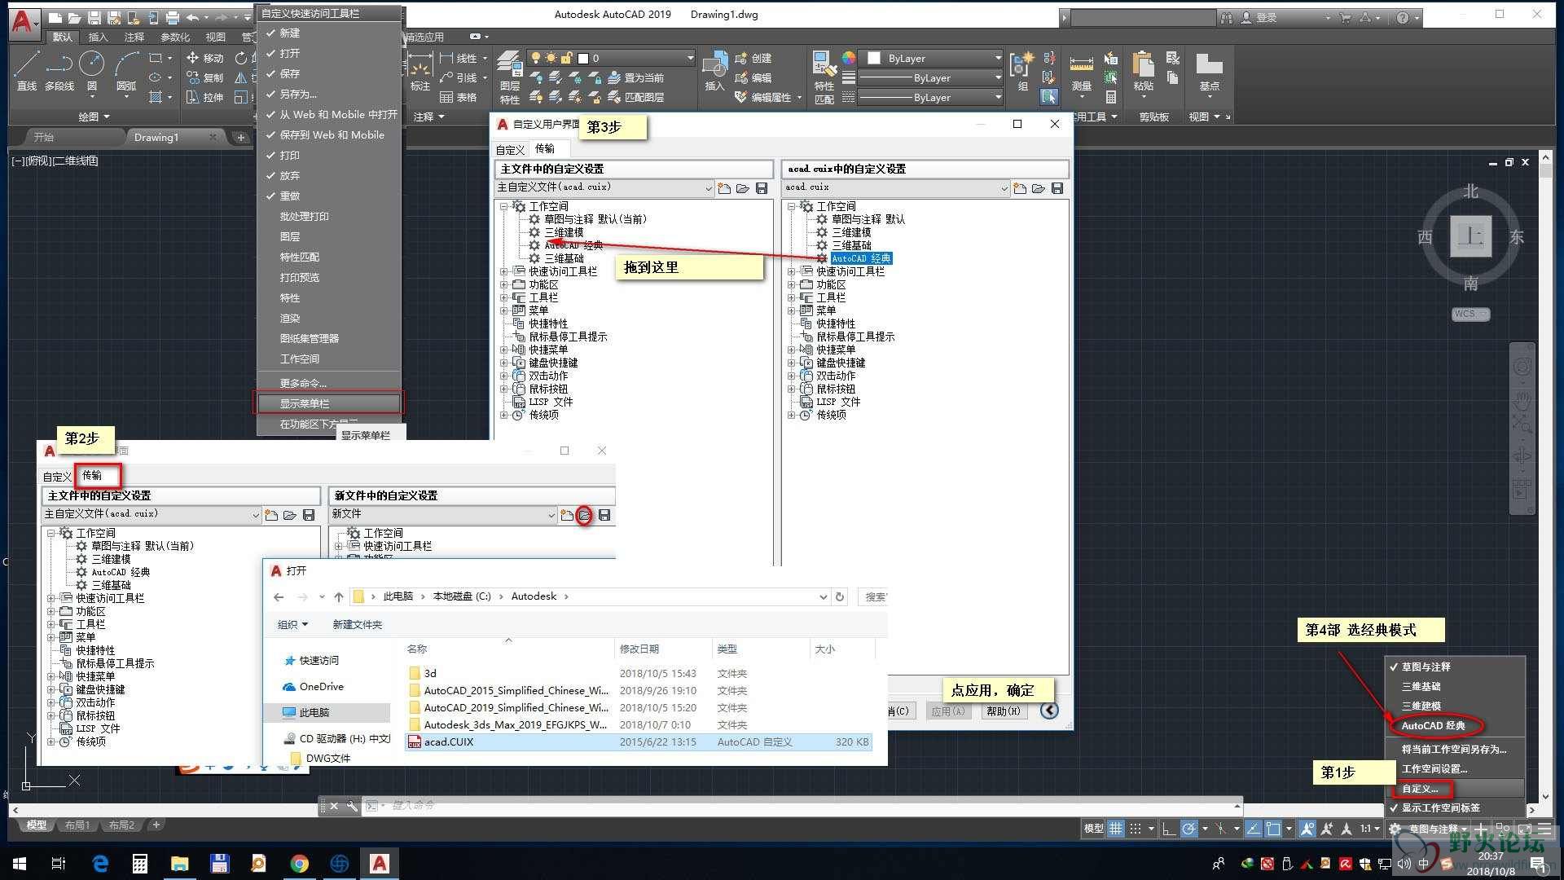Screen dimensions: 1564x880
Task: Uncheck 打印 in the Quick Access customize menu
Action: click(x=329, y=155)
